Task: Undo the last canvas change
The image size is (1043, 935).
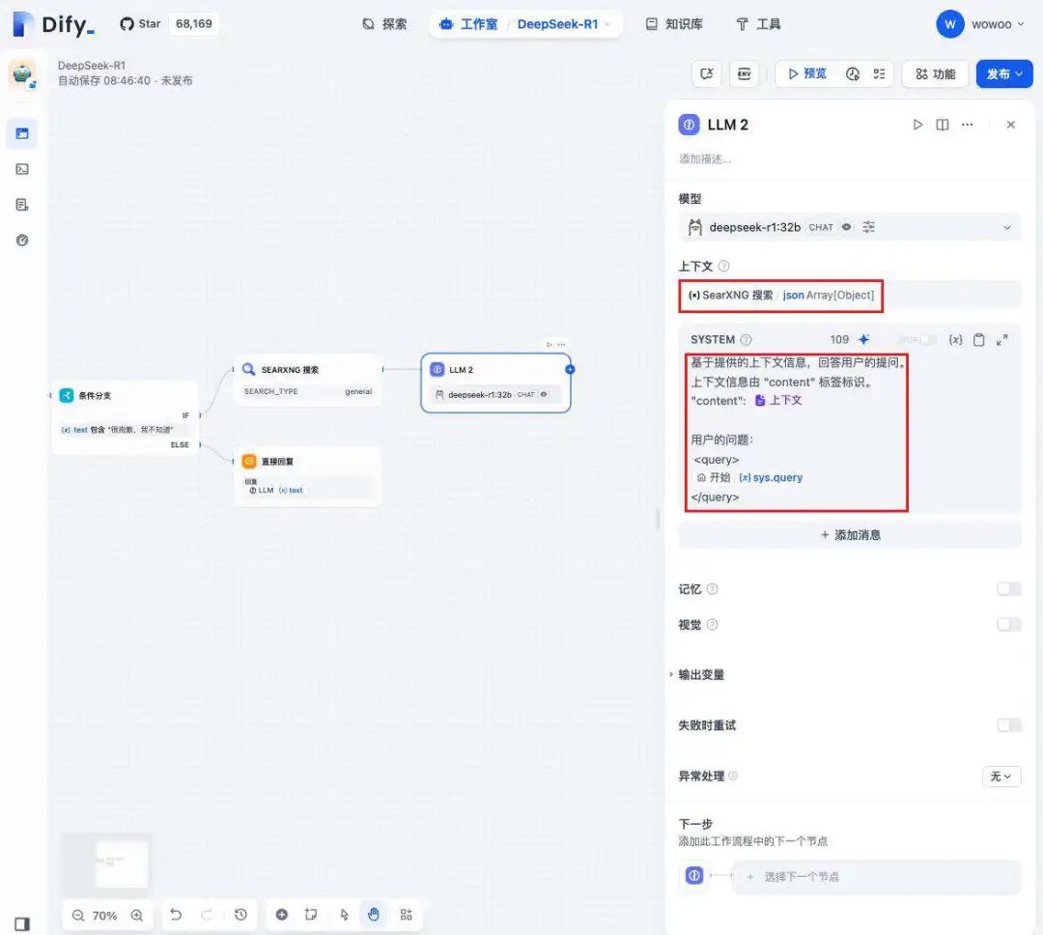Action: pos(176,915)
